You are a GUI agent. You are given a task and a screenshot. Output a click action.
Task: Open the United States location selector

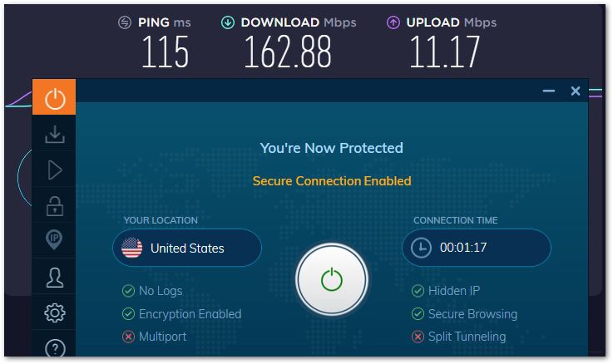pyautogui.click(x=187, y=248)
